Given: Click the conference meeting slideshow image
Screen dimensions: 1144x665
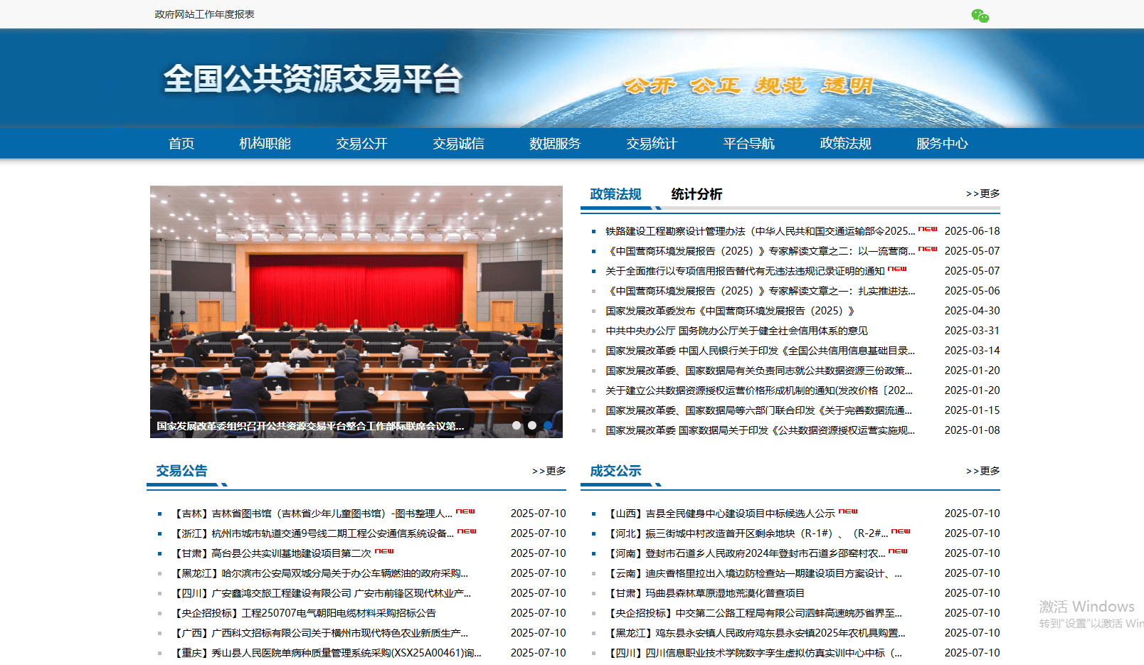Looking at the screenshot, I should pos(356,306).
